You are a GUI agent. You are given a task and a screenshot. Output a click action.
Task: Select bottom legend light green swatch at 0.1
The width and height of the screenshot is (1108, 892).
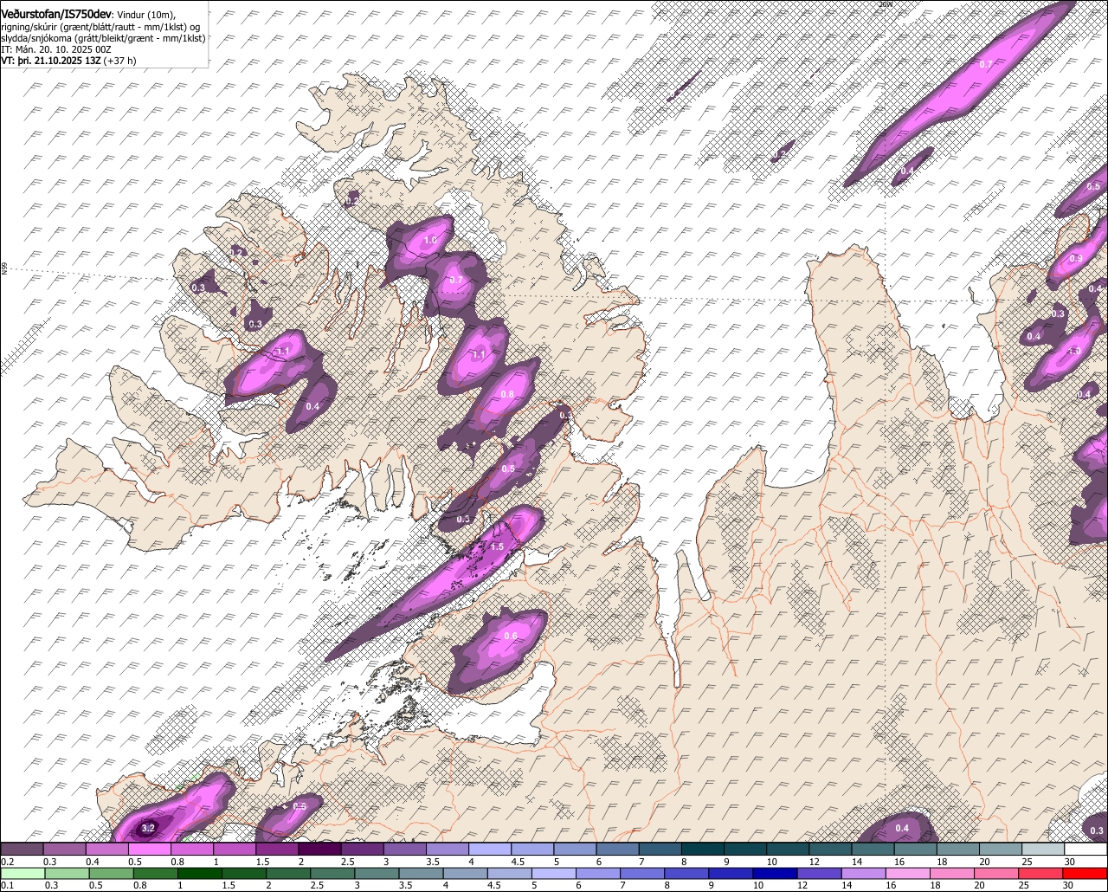tap(23, 873)
